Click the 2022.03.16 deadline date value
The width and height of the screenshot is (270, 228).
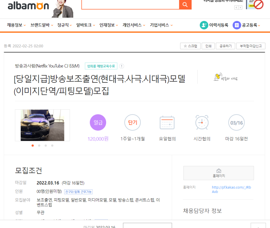[x=48, y=183]
